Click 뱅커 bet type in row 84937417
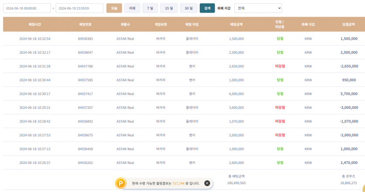Viewport: 365px width, 192px height. 192,94
